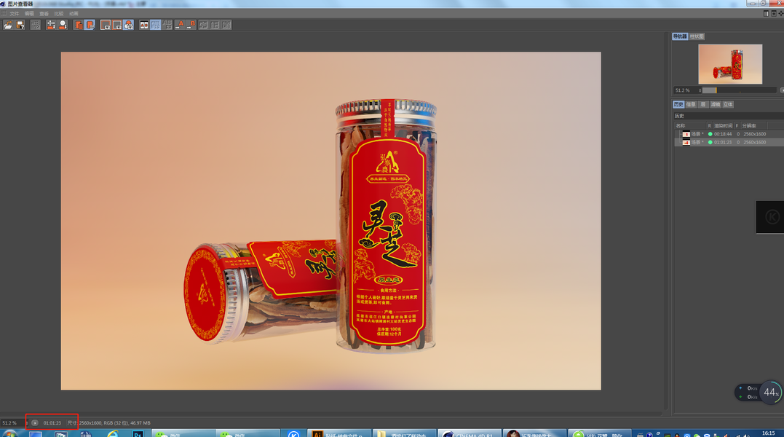Viewport: 784px width, 437px height.
Task: Adjust the navigator zoom slider
Action: [740, 90]
